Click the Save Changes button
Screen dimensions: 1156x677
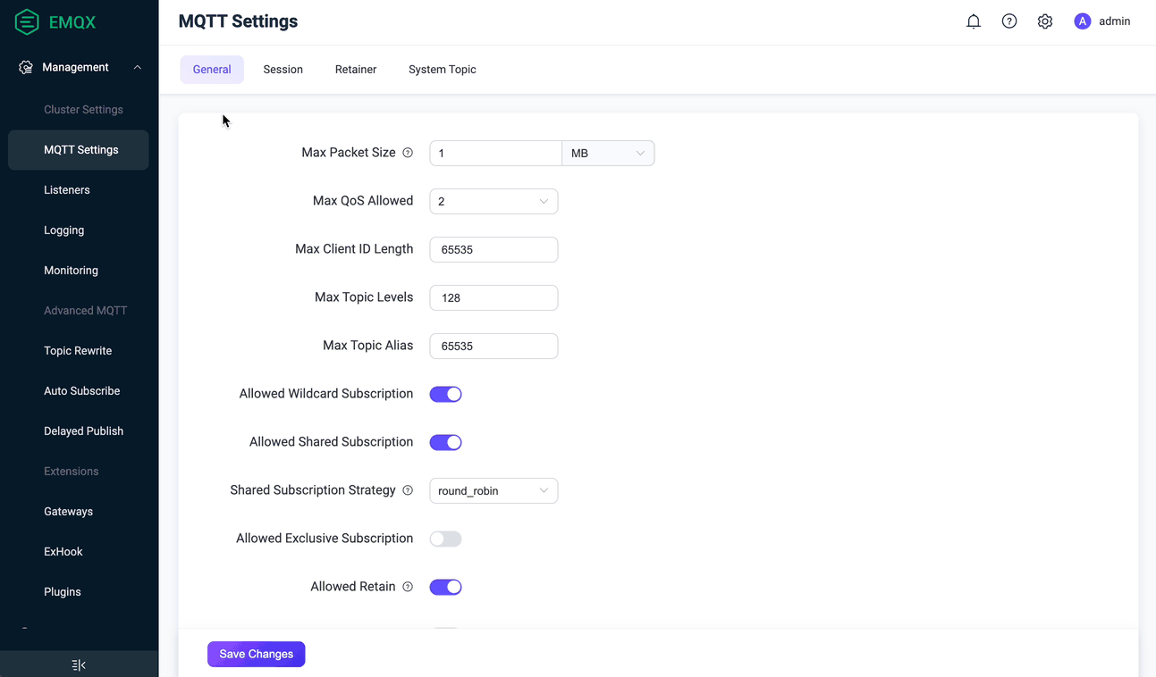(256, 654)
